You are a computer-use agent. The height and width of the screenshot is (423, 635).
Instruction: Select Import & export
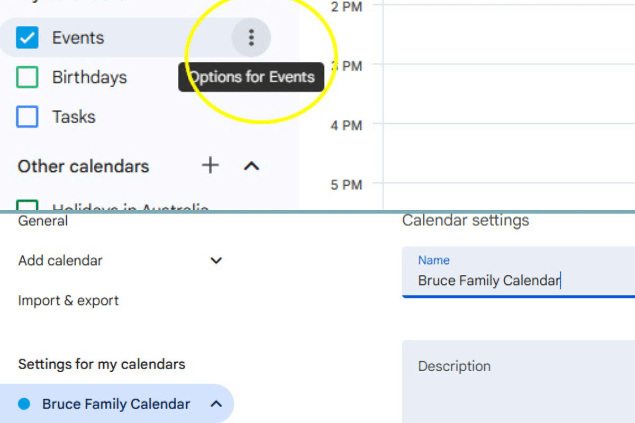click(68, 300)
